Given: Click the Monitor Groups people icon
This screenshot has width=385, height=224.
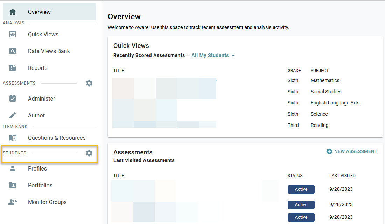Looking at the screenshot, I should tap(13, 202).
